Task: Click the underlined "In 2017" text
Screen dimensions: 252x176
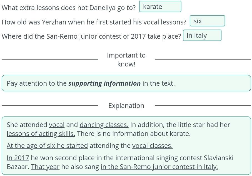Action: pos(18,158)
